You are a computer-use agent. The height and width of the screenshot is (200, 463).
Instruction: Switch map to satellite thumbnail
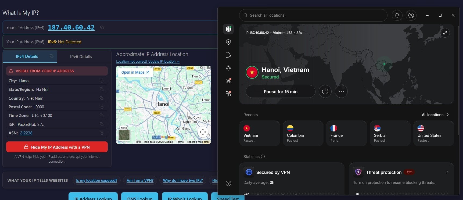point(124,135)
